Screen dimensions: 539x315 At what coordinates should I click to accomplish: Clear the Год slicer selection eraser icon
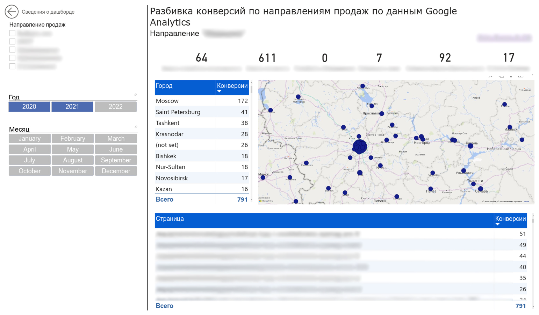point(136,94)
